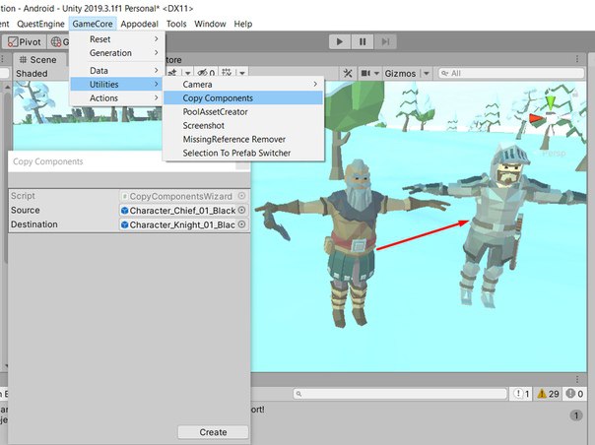Click the Step frame button

(385, 41)
